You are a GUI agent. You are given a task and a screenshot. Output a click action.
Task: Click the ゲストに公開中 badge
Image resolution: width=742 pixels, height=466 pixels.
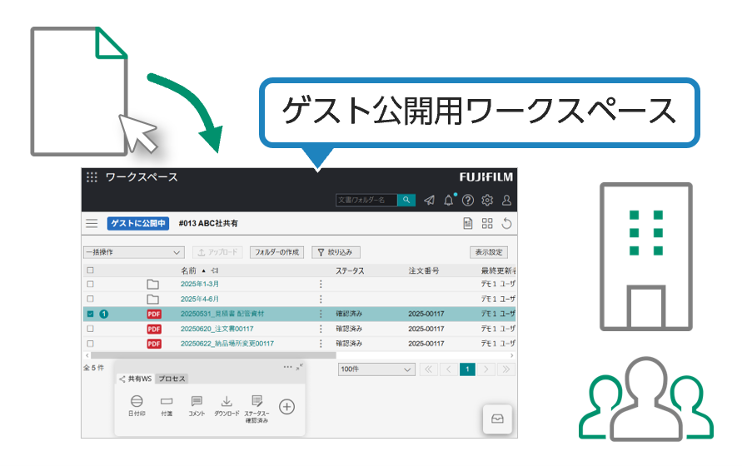(x=138, y=223)
